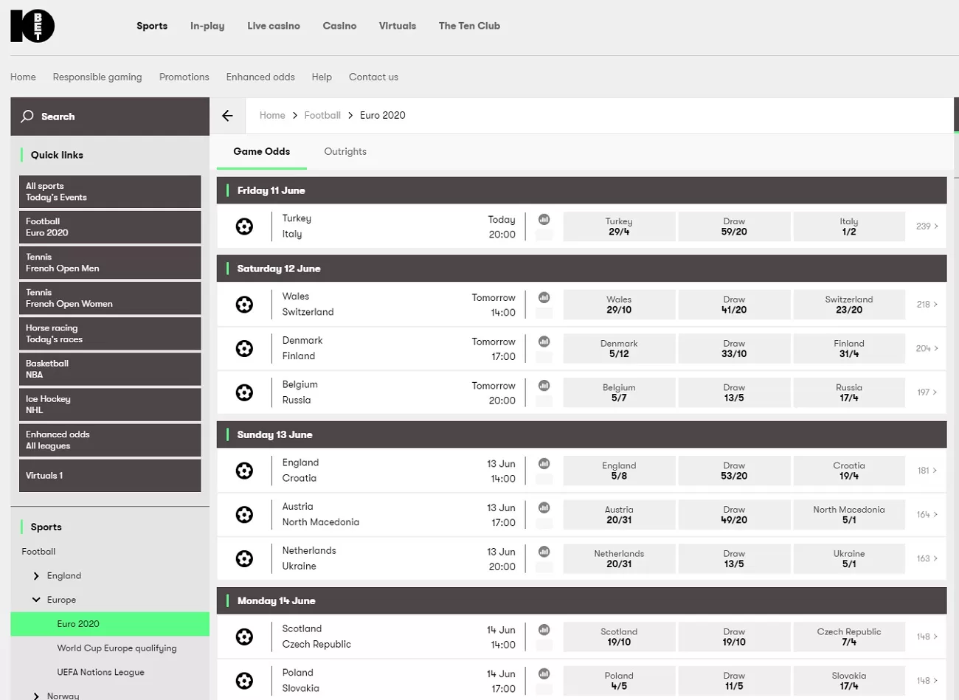
Task: Open All sports Today's Events quick link
Action: 110,192
